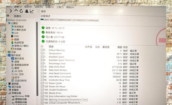Click the 临界值 column header
The height and width of the screenshot is (105, 172).
[x=88, y=47]
